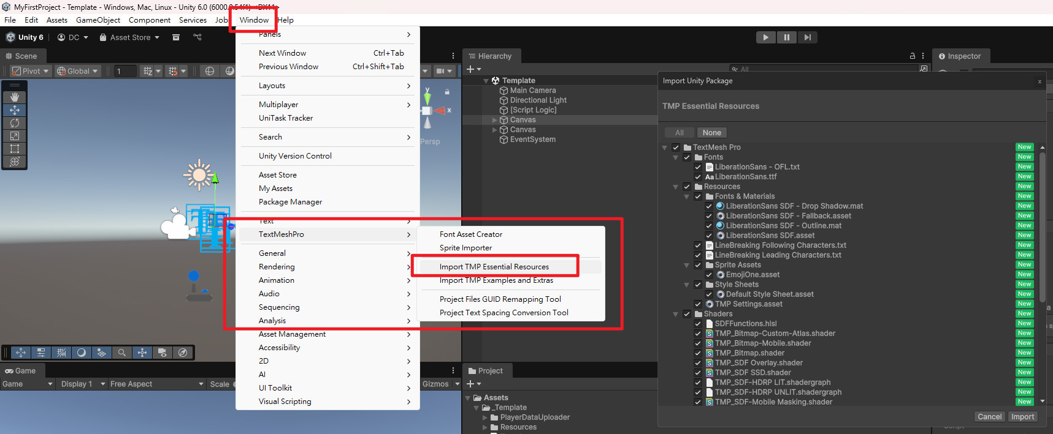Toggle the Hierarchy panel lock icon

913,56
